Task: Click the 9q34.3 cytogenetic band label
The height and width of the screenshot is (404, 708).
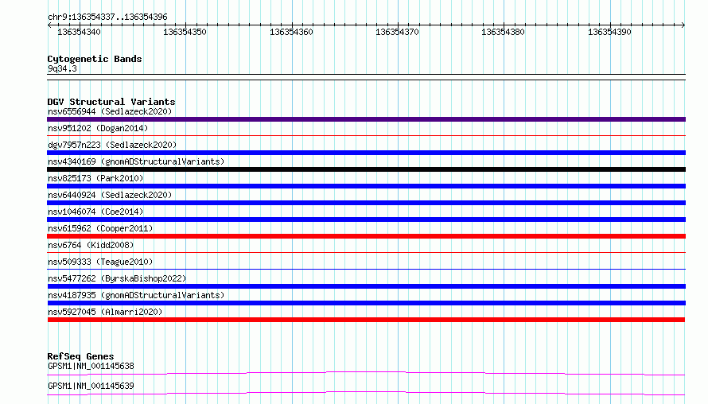Action: [x=62, y=68]
